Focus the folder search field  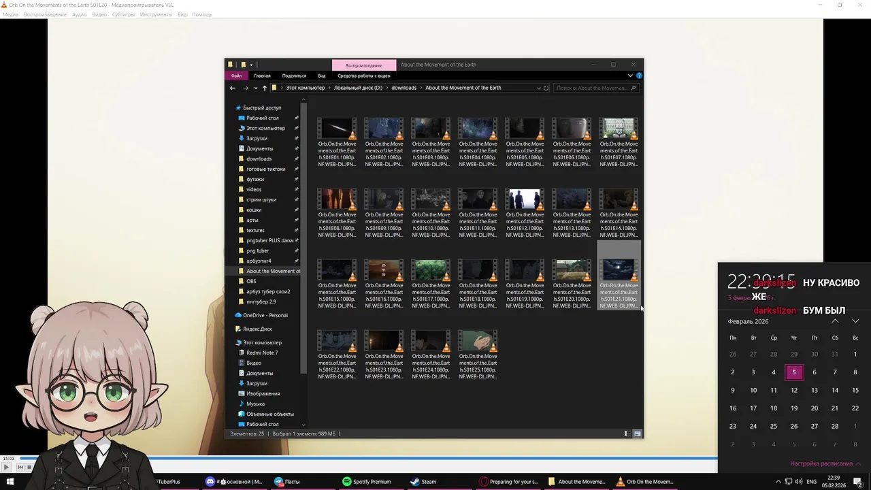point(596,88)
